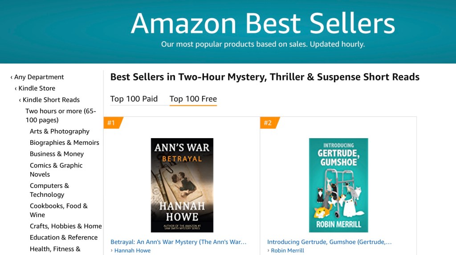
Task: Open Comics & Graphic Novels category
Action: 56,170
